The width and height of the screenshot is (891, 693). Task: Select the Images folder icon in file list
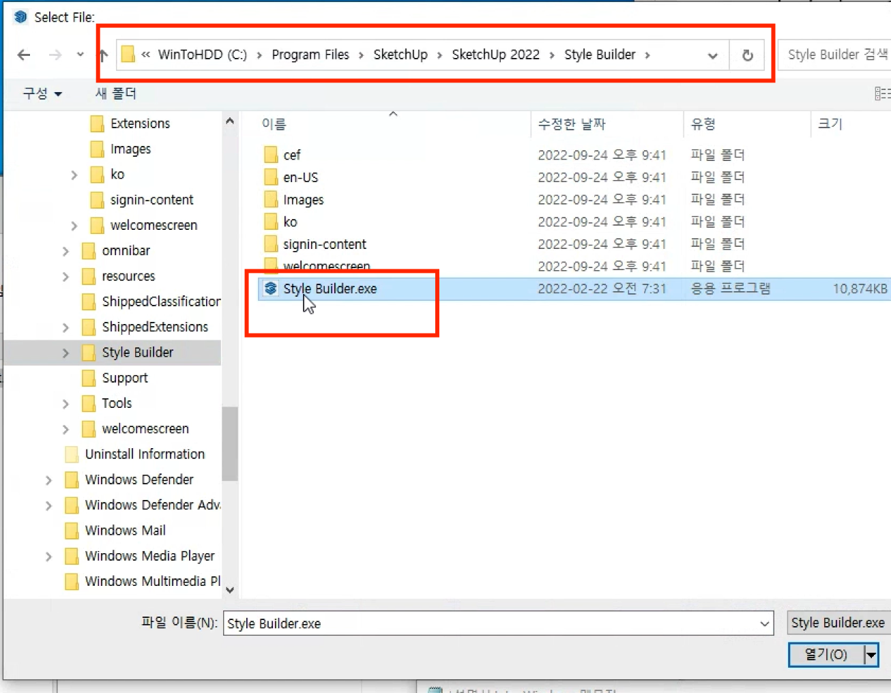[271, 200]
